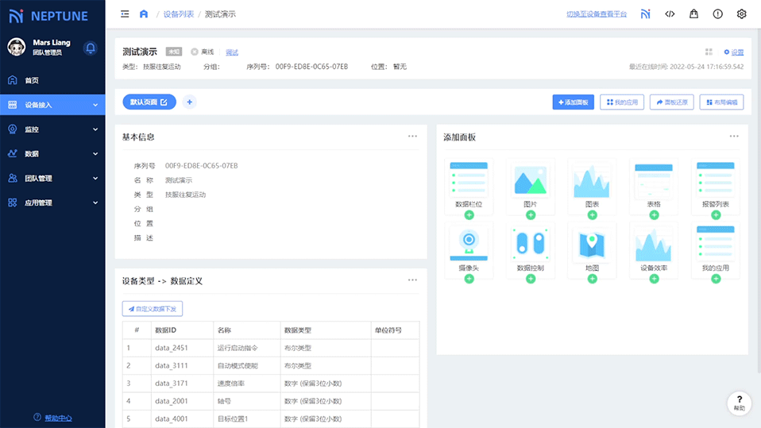Open the 切换至设备查看平台 link
761x428 pixels.
pos(596,14)
